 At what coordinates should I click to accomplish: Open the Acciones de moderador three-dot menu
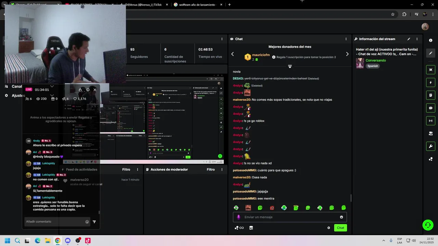[222, 169]
